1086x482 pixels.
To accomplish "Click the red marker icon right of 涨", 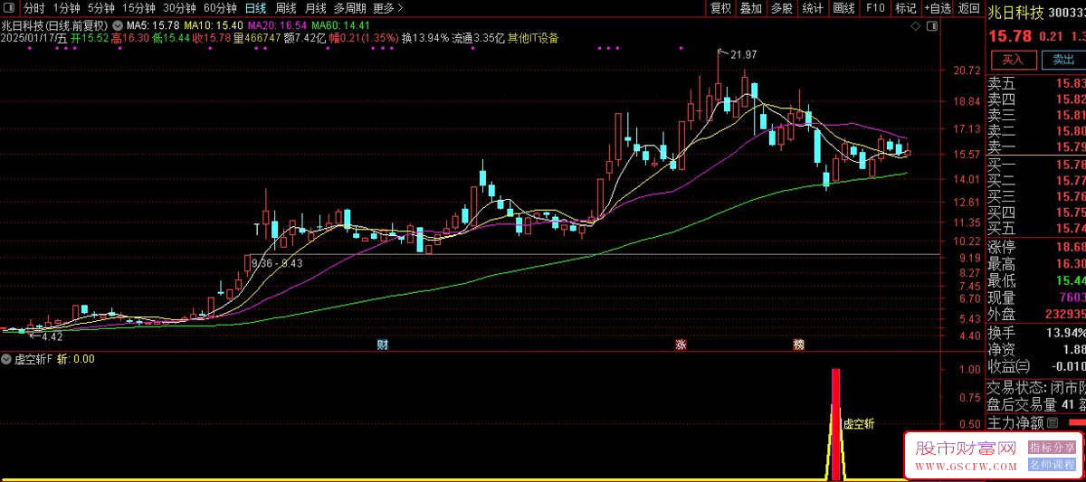I will pos(798,345).
